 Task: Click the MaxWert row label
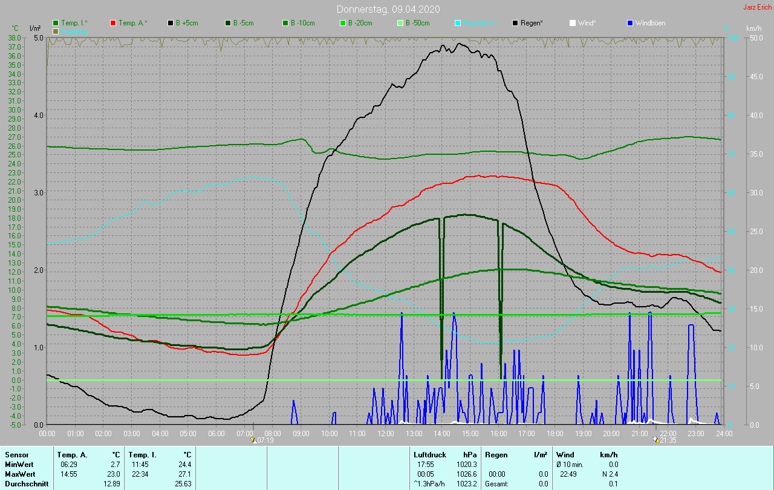pyautogui.click(x=20, y=474)
